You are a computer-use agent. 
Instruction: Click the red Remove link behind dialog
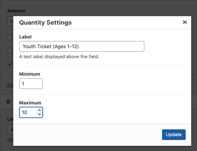pos(10,85)
